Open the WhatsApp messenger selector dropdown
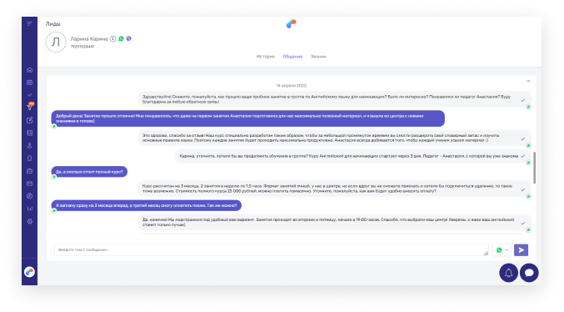The width and height of the screenshot is (564, 312). (x=502, y=250)
